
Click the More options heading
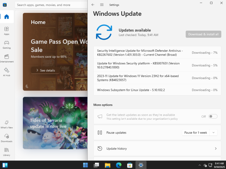tap(103, 105)
